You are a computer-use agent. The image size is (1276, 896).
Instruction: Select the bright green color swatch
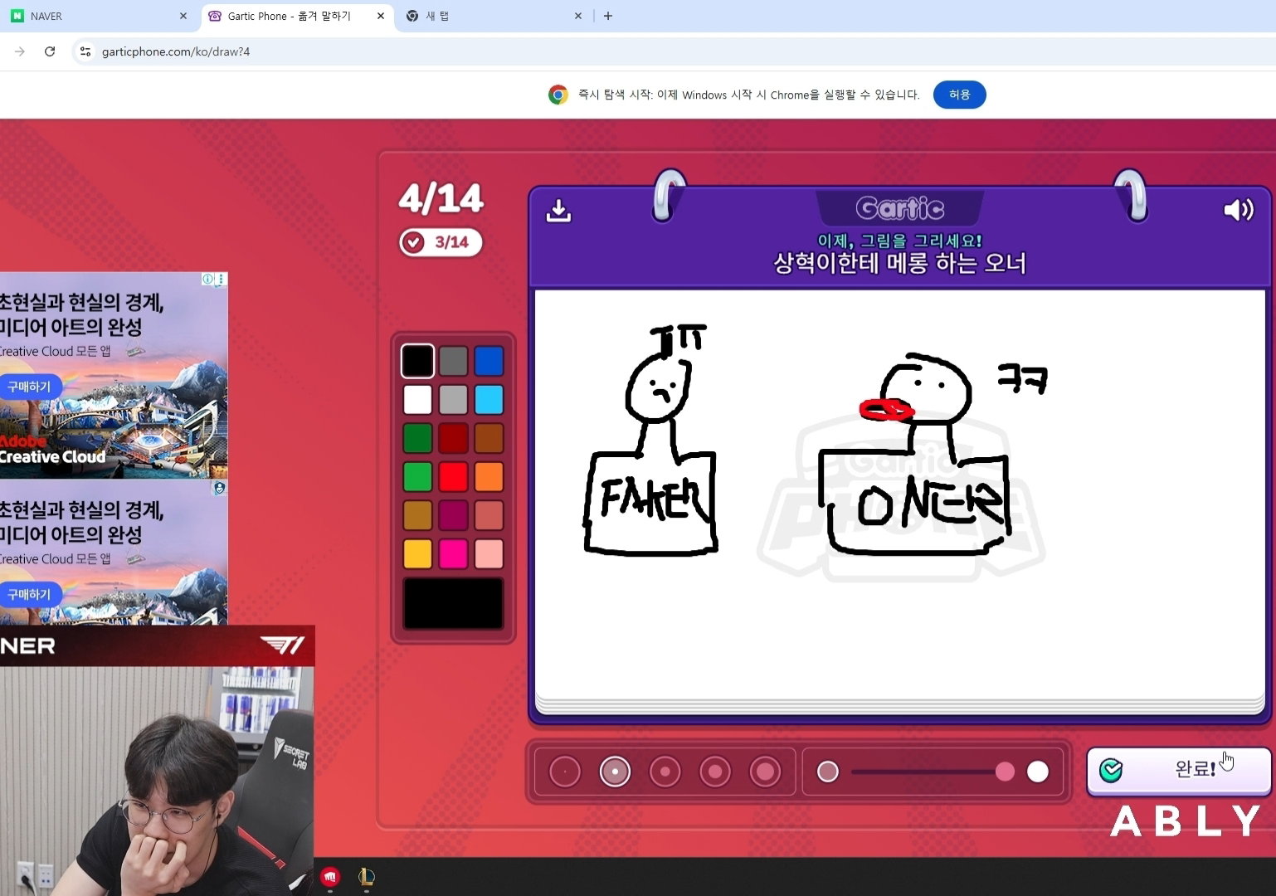417,476
